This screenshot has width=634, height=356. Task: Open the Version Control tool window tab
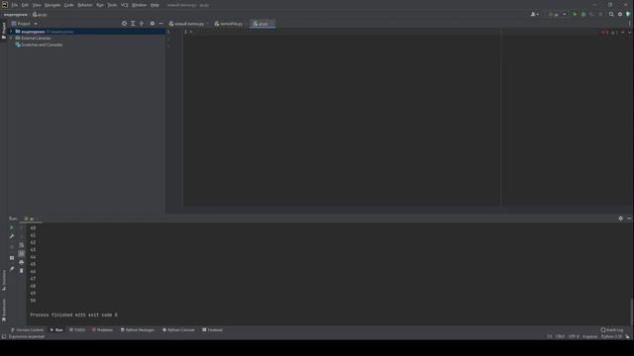click(x=27, y=330)
